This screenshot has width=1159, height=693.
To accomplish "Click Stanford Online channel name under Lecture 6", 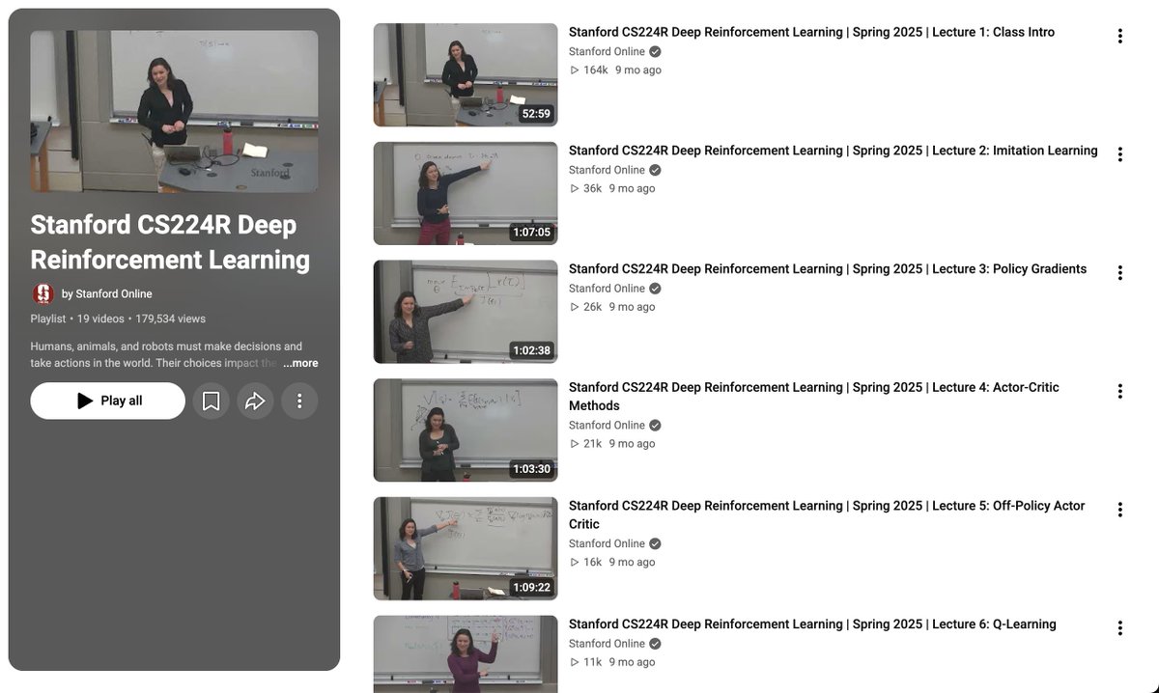I will [607, 644].
